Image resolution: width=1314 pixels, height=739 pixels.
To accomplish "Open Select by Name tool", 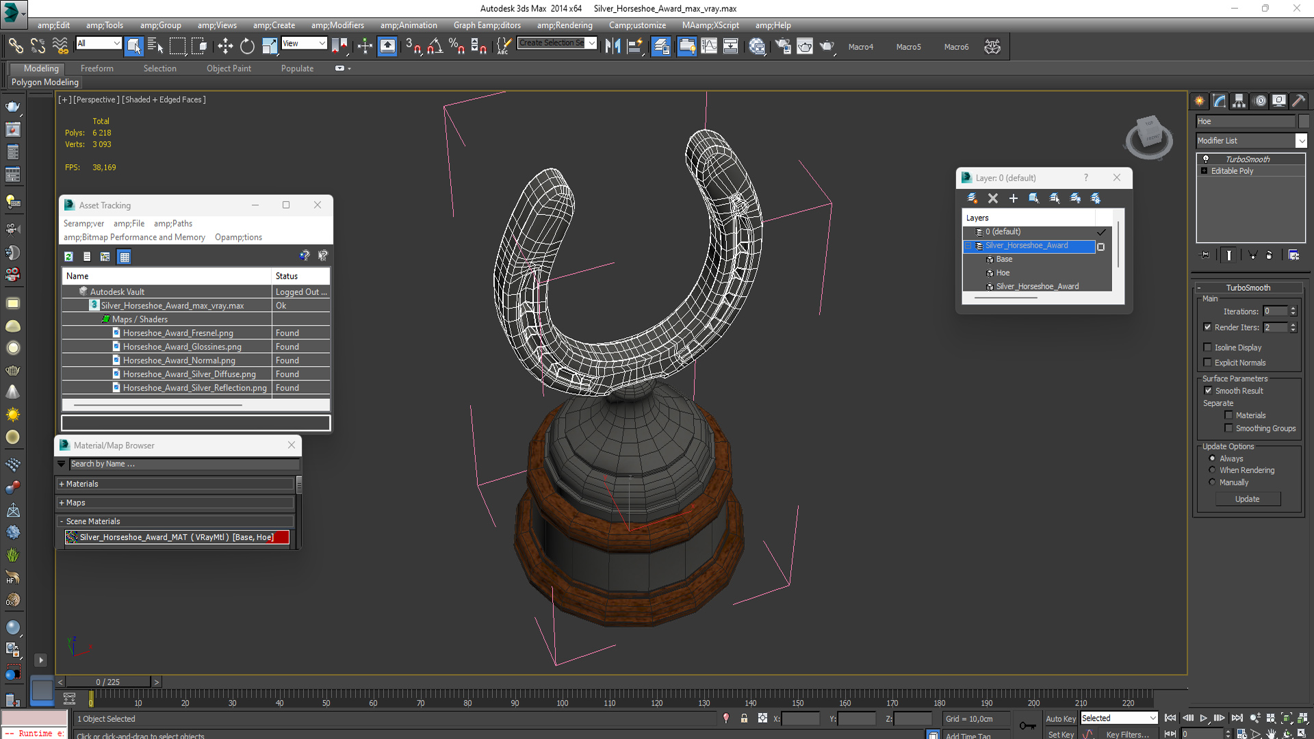I will click(155, 46).
